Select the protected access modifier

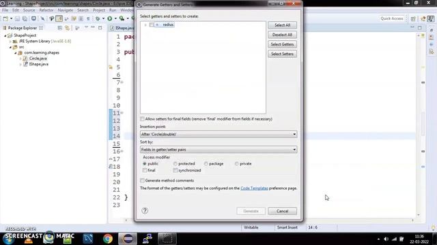(175, 164)
